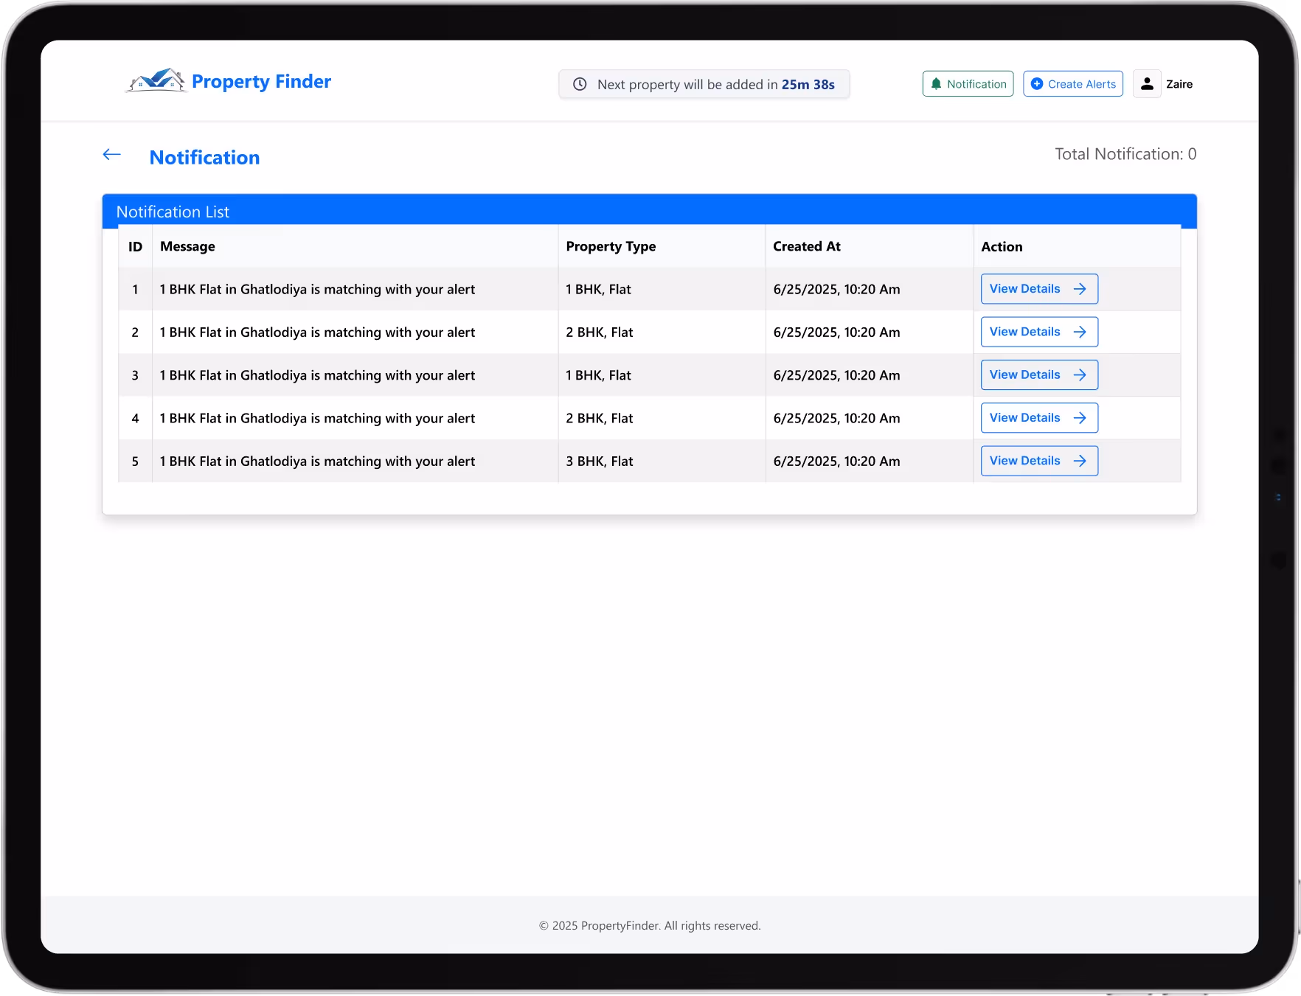Click arrow icon in row 1 View Details
Image resolution: width=1301 pixels, height=996 pixels.
click(x=1080, y=289)
